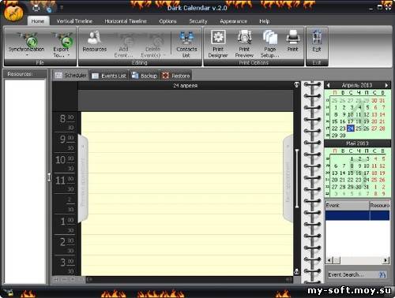Launch the Print Designer

click(x=218, y=44)
